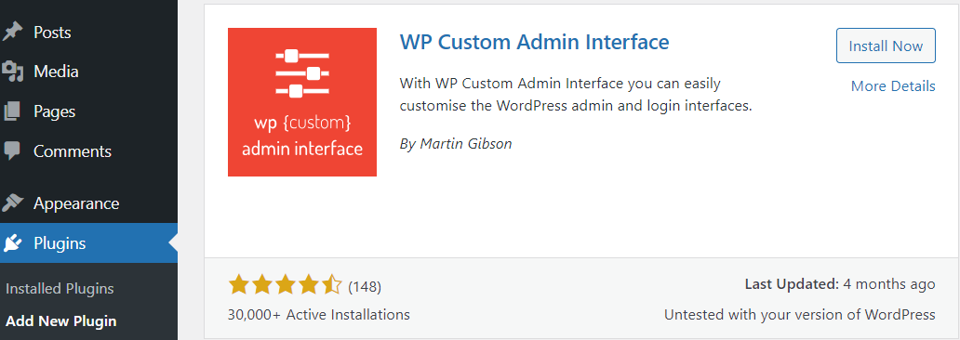Open the Installed Plugins submenu

click(60, 289)
